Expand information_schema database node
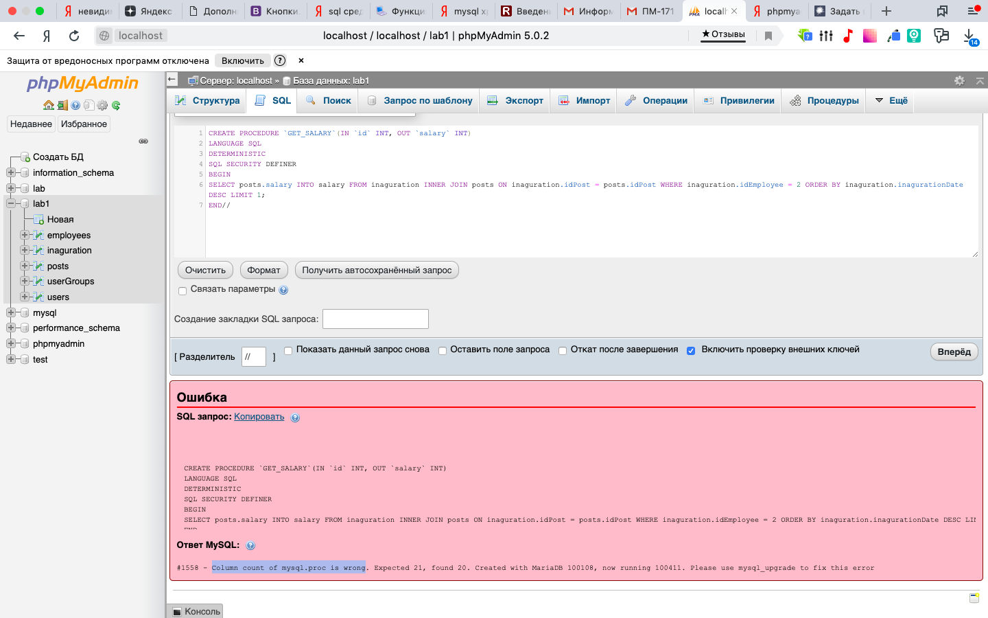 click(x=10, y=172)
